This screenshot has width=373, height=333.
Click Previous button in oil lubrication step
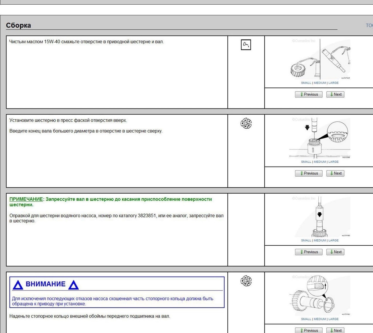(309, 94)
